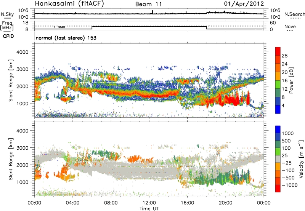
Task: Click 'normal (fast stereo) 153' text
Action: tap(66, 38)
